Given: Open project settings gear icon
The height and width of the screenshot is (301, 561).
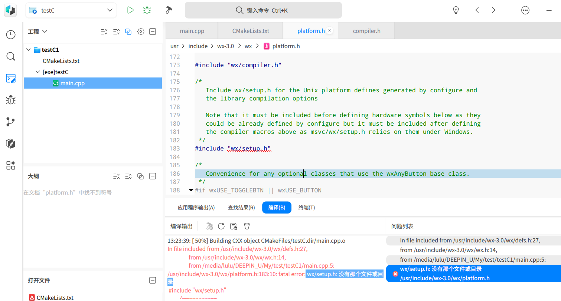Looking at the screenshot, I should coord(140,32).
